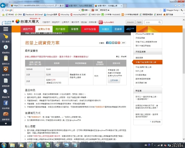185x148 pixels.
Task: Open the Facebook bookmark in favorites bar
Action: [29, 14]
